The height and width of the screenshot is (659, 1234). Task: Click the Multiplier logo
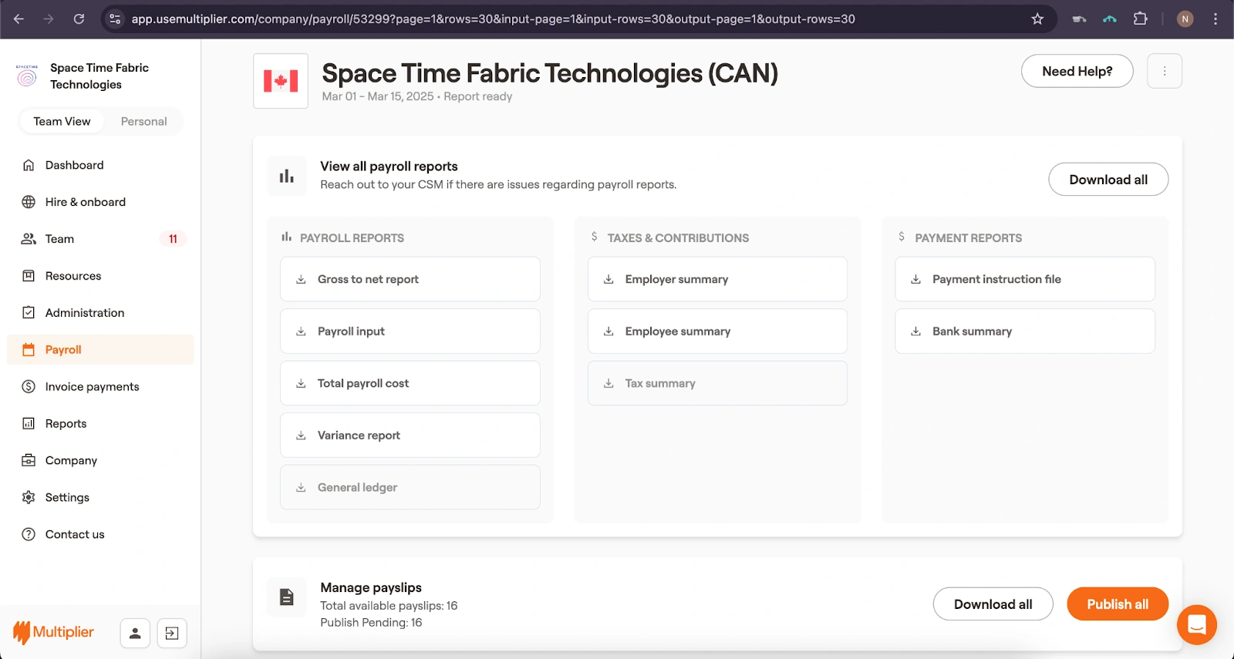[53, 633]
